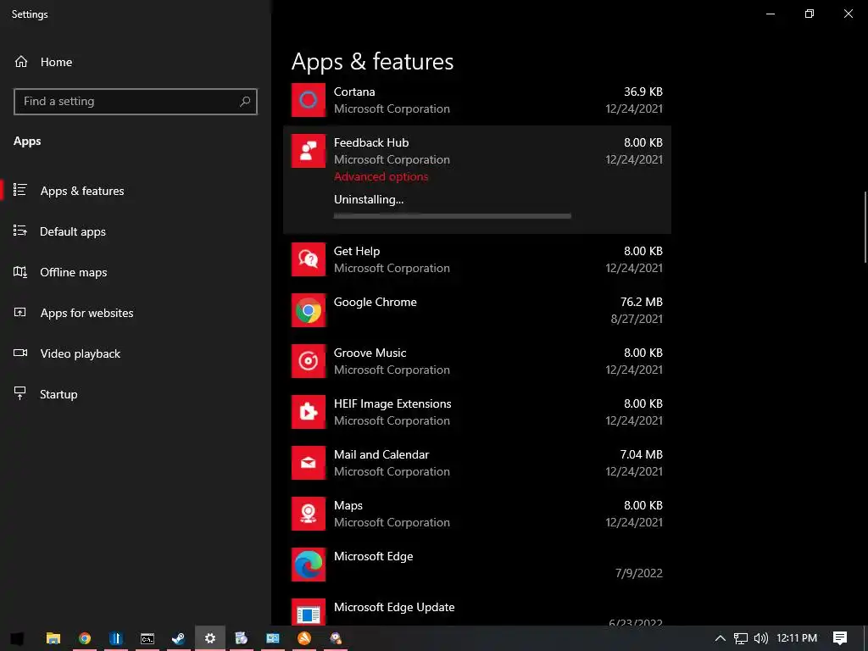Open File Explorer from the taskbar
The width and height of the screenshot is (868, 651).
[53, 638]
